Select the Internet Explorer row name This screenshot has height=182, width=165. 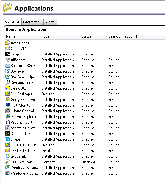[24, 117]
